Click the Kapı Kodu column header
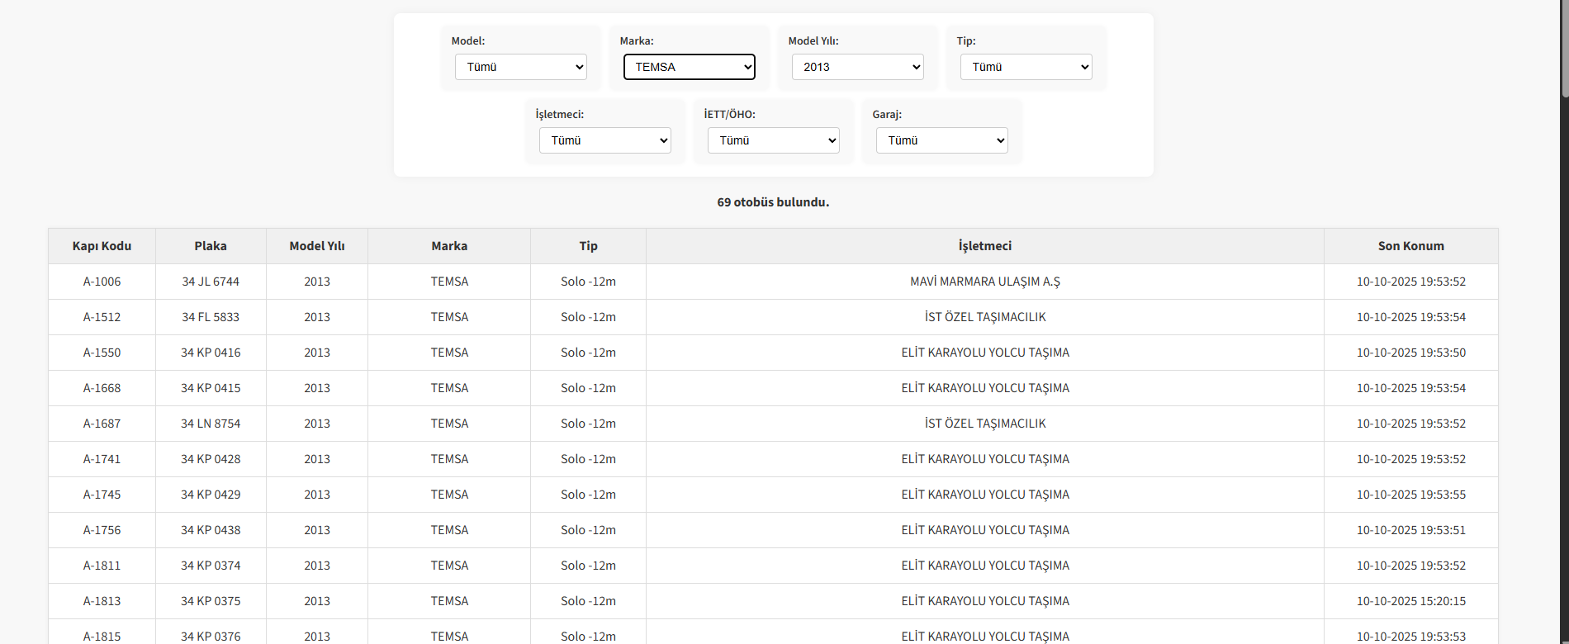Screen dimensions: 1569x644 102,246
